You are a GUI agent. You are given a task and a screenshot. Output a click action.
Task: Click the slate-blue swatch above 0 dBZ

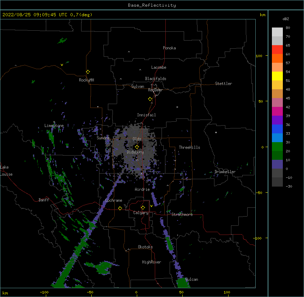[x=277, y=164]
